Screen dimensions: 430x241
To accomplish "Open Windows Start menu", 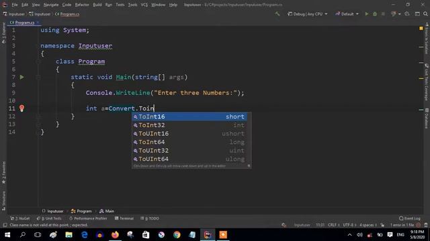I will [x=7, y=235].
